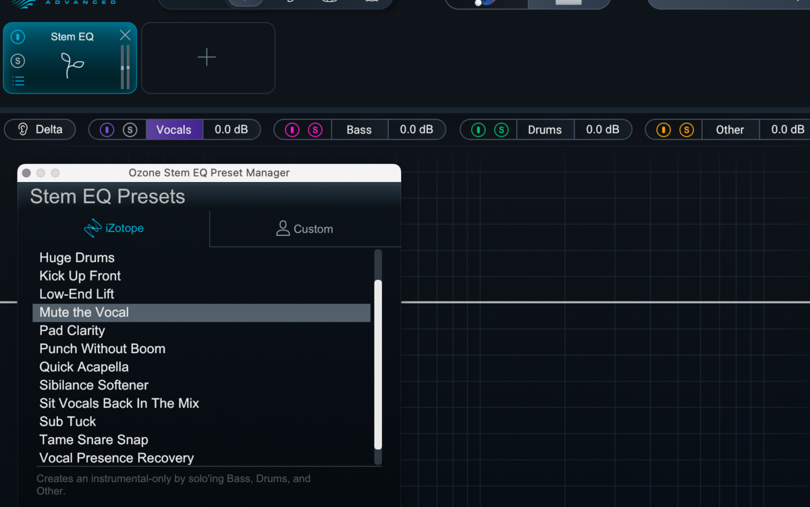This screenshot has width=810, height=507.
Task: Remove the Stem EQ module with X
Action: pyautogui.click(x=125, y=35)
